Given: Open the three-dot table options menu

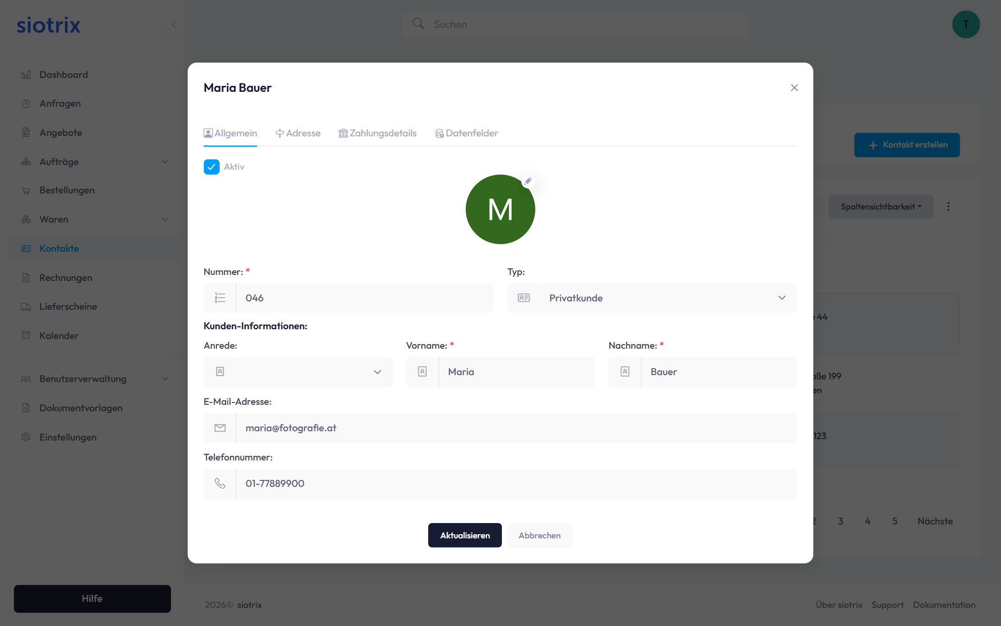Looking at the screenshot, I should point(948,206).
